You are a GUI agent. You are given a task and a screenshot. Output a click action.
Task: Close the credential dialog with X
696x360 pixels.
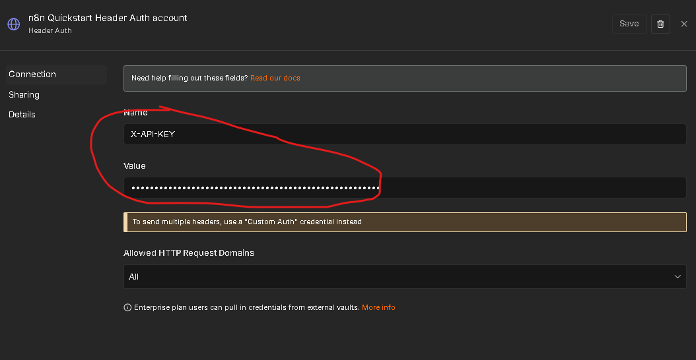click(684, 24)
